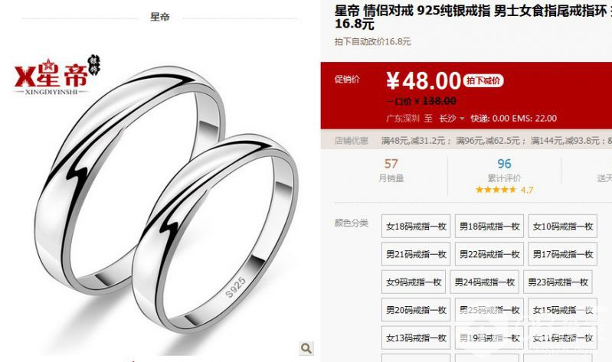Choose the 男22码戒指一枚 variant

click(x=489, y=254)
